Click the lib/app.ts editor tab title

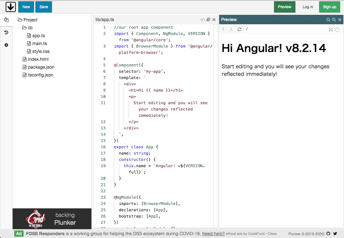(x=105, y=20)
